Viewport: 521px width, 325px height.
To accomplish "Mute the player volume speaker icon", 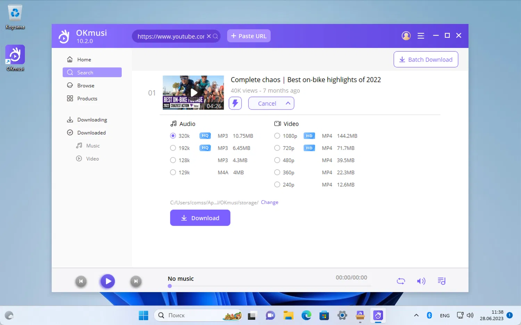I will click(x=421, y=281).
